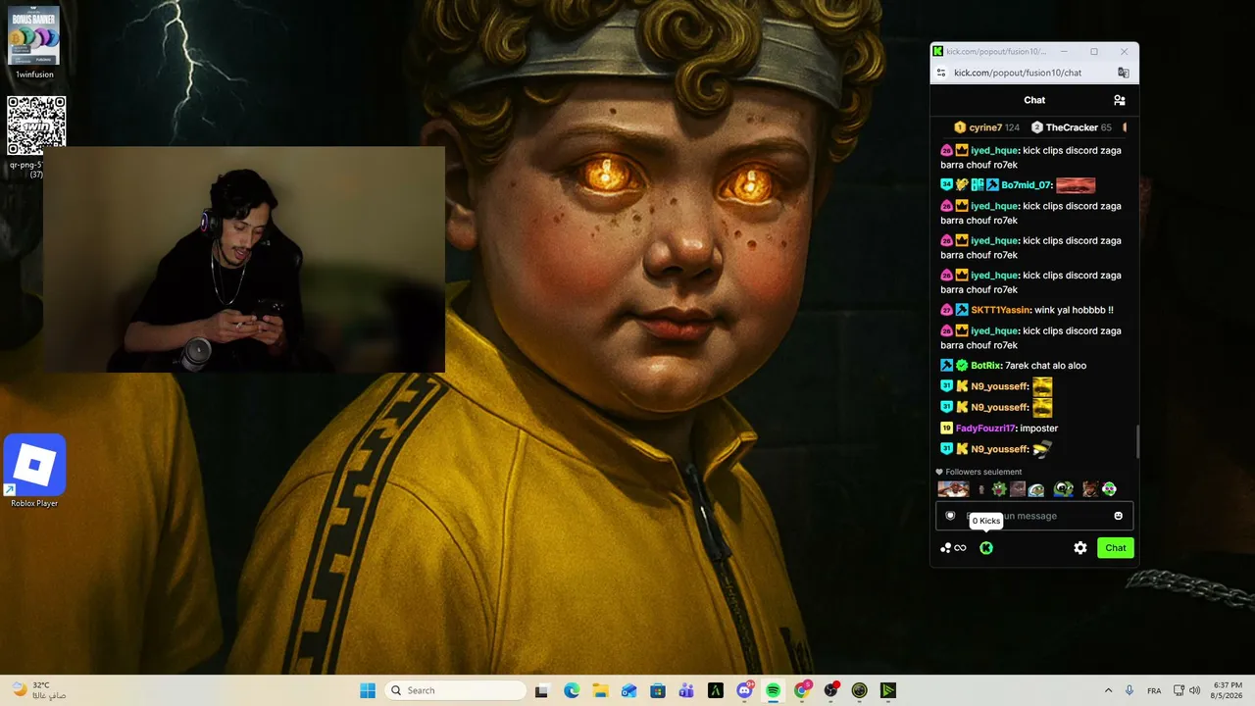
Task: Open Spotify from taskbar
Action: (773, 690)
